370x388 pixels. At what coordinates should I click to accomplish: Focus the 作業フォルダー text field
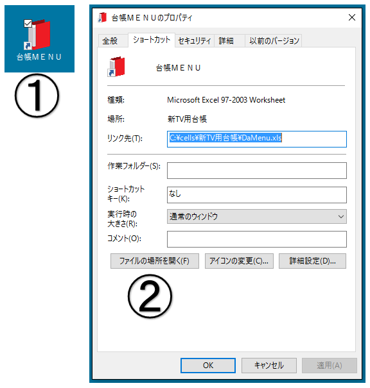click(257, 171)
